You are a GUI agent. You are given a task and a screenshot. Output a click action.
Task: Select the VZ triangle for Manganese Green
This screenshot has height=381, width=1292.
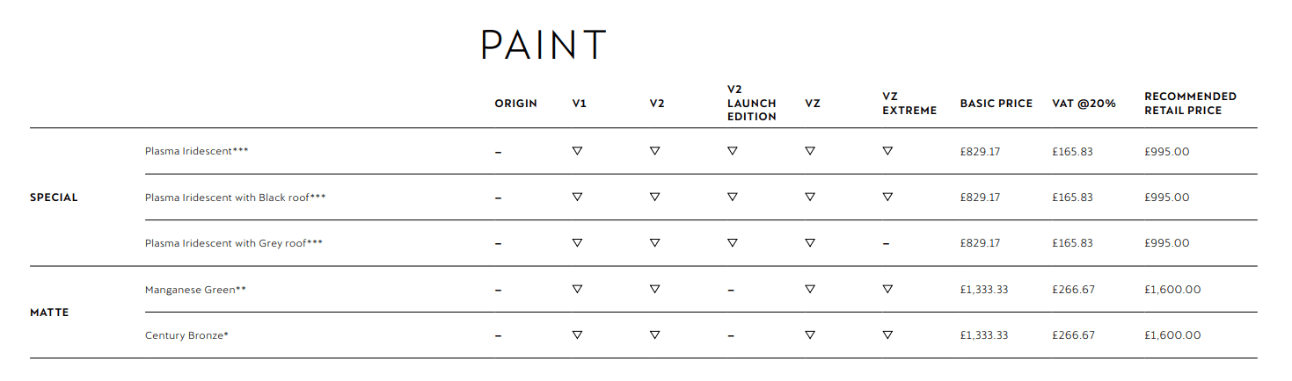810,289
